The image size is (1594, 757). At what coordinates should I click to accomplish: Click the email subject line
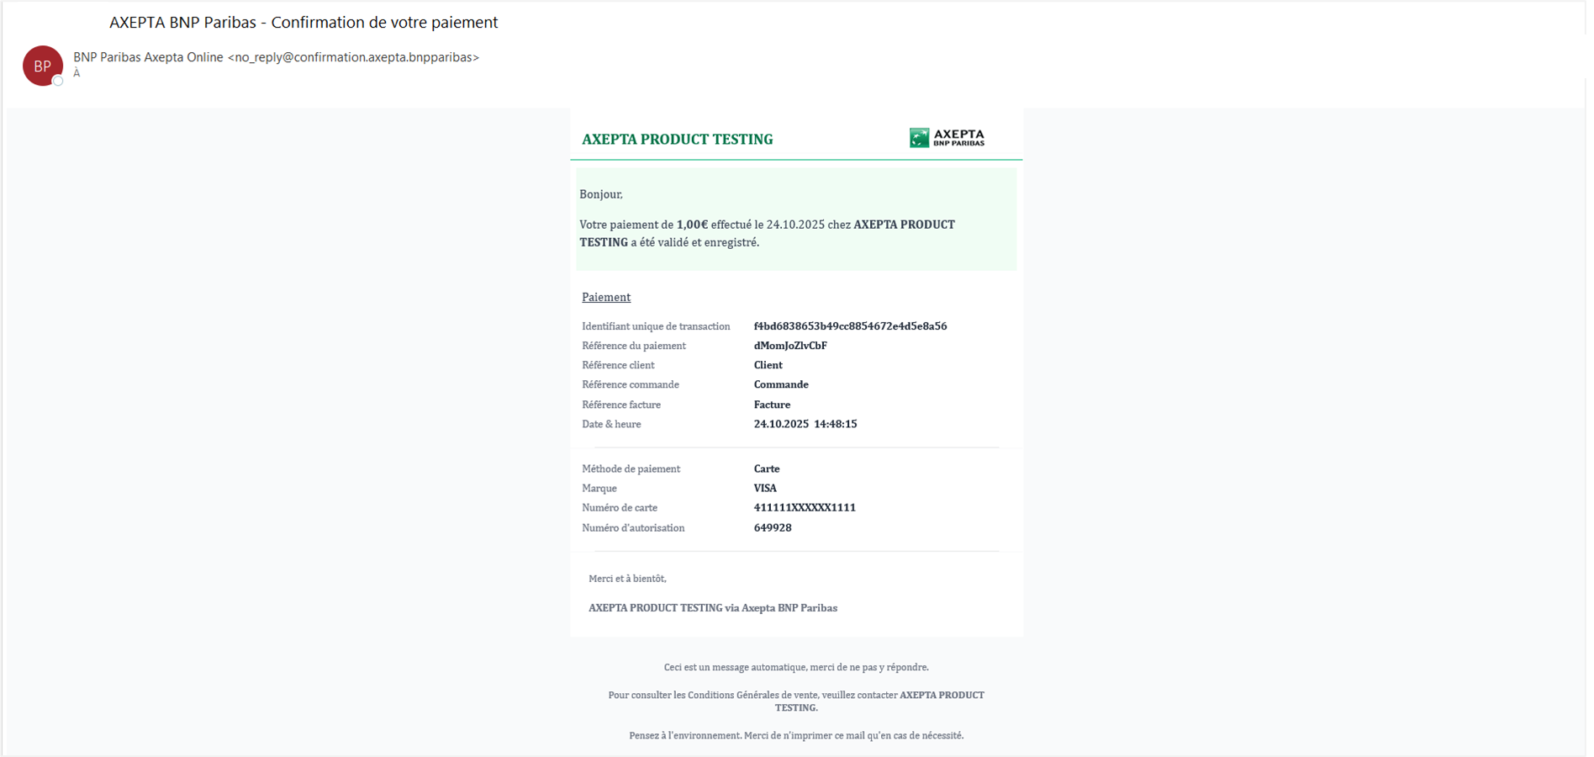point(303,23)
